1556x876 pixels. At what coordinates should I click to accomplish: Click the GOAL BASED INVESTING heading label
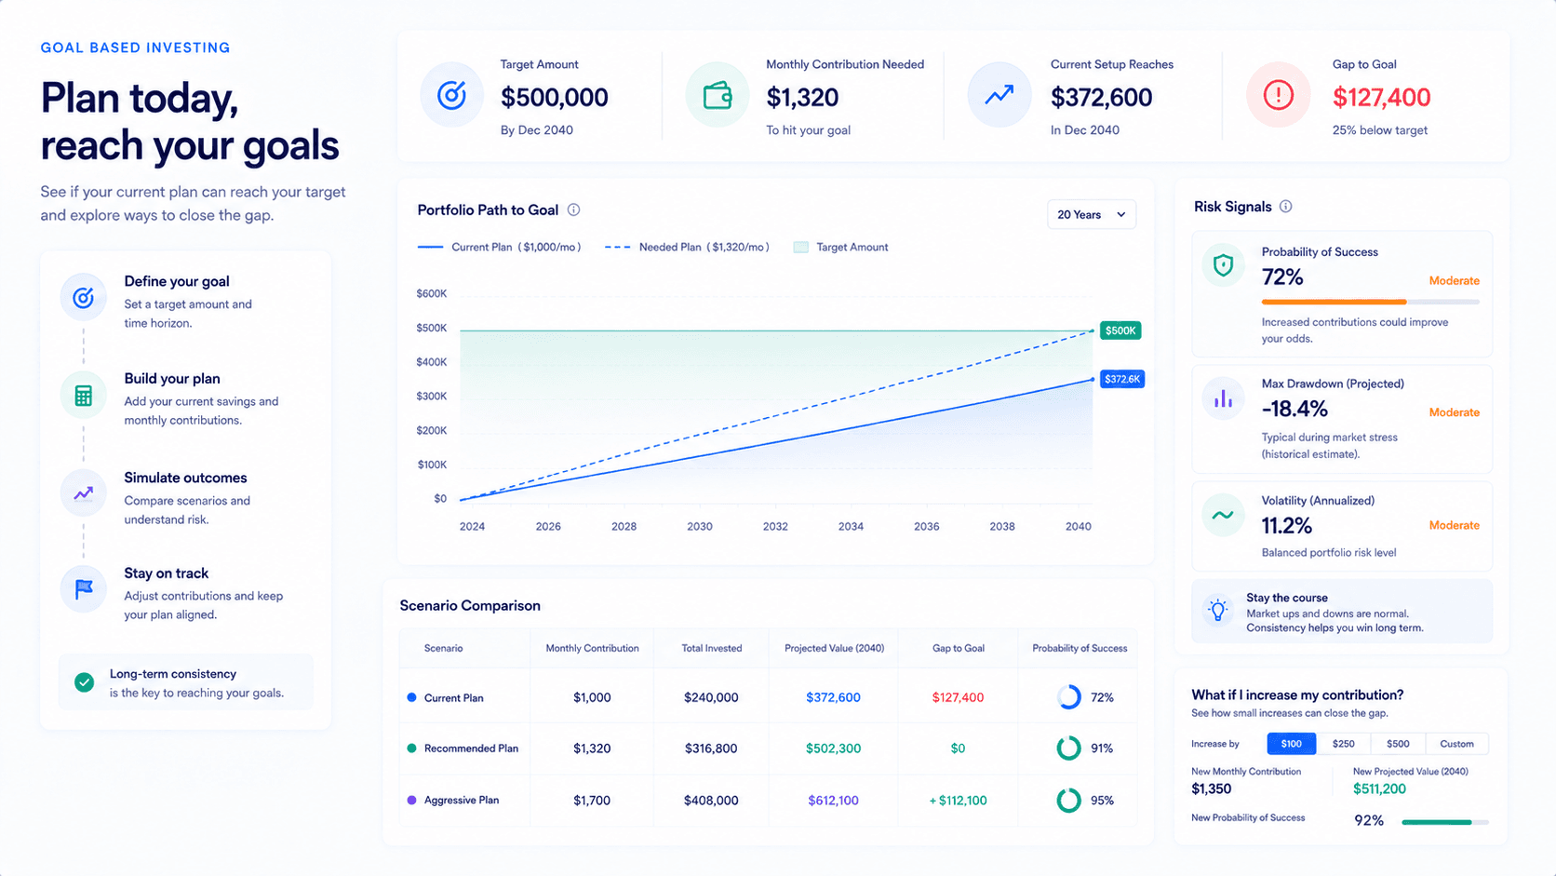[135, 47]
